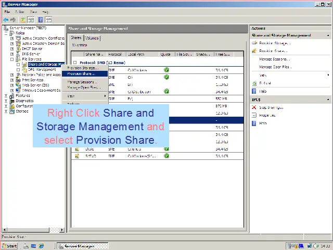
Task: Select the 550 MB free space cell
Action: (221, 99)
